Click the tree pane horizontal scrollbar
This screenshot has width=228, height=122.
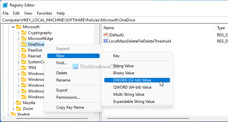(x=51, y=118)
